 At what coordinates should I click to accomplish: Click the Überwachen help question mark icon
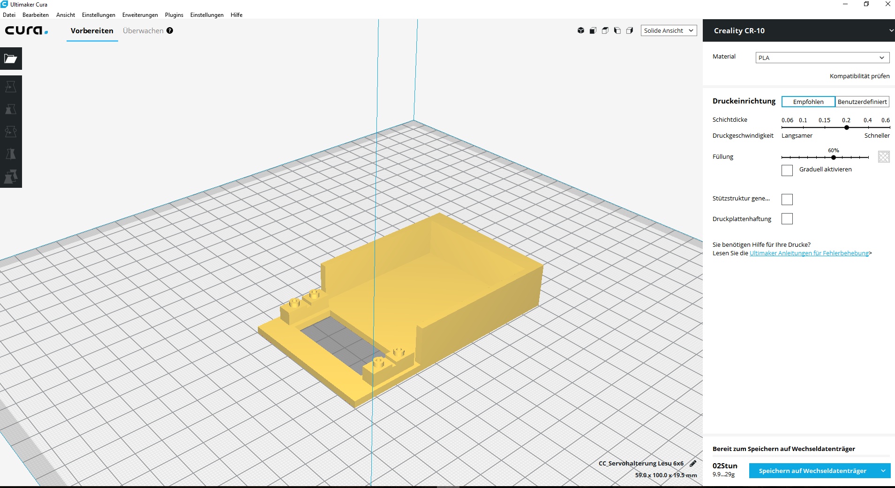coord(170,30)
